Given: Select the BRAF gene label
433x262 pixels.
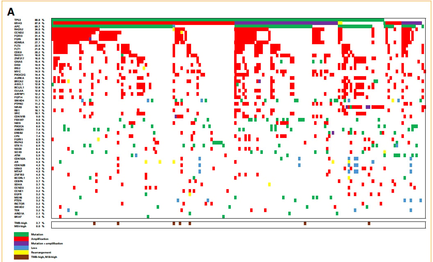Looking at the screenshot, I should [x=18, y=217].
